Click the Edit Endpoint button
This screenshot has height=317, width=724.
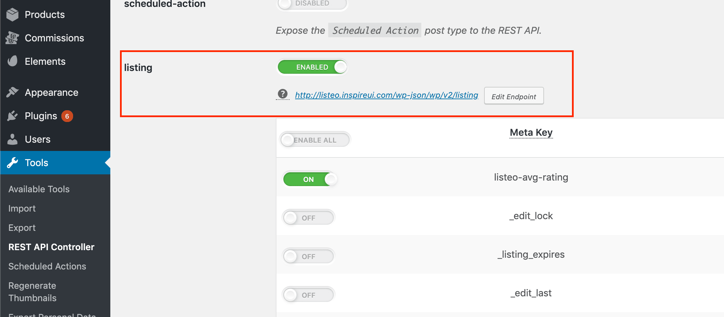coord(514,96)
